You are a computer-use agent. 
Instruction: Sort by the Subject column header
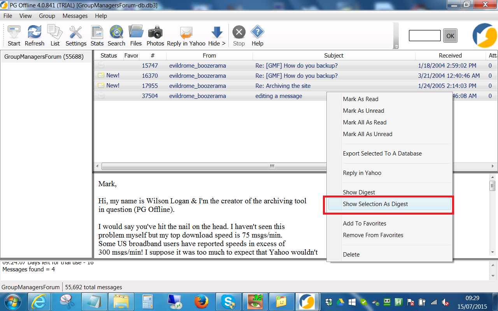tap(334, 56)
